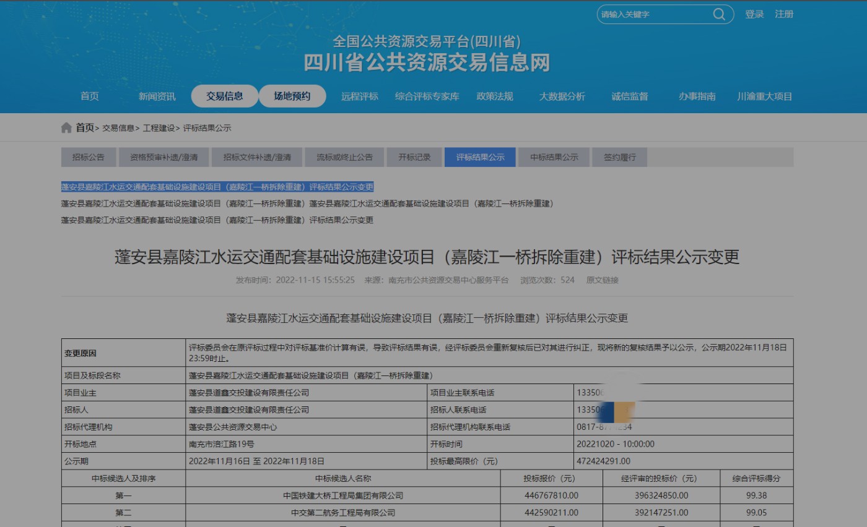The height and width of the screenshot is (527, 867).
Task: Click 评标结果公示 breadcrumb text
Action: pyautogui.click(x=207, y=128)
